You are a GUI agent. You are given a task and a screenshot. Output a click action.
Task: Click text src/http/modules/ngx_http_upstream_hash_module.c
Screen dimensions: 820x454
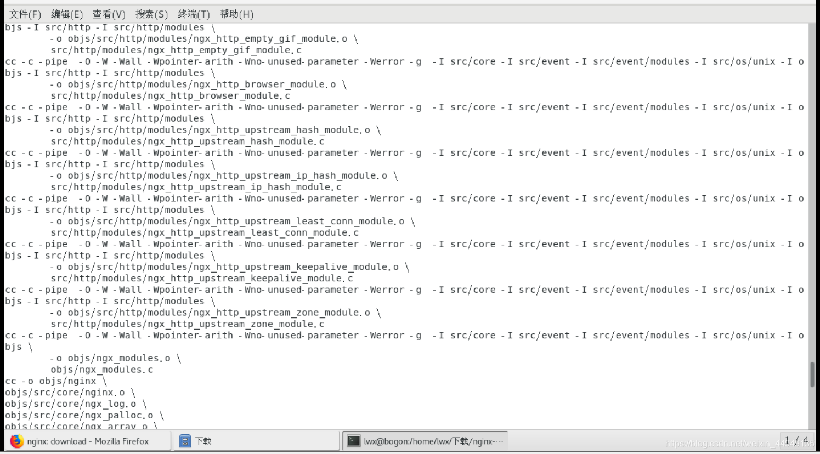click(188, 141)
